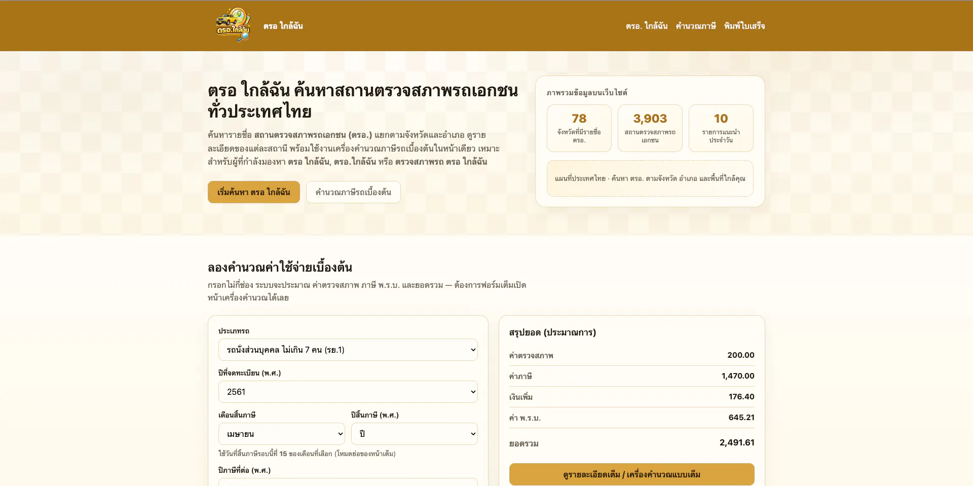The image size is (973, 486).
Task: Click the ตรอ.ใกล้ฉัน site logo icon
Action: point(233,25)
